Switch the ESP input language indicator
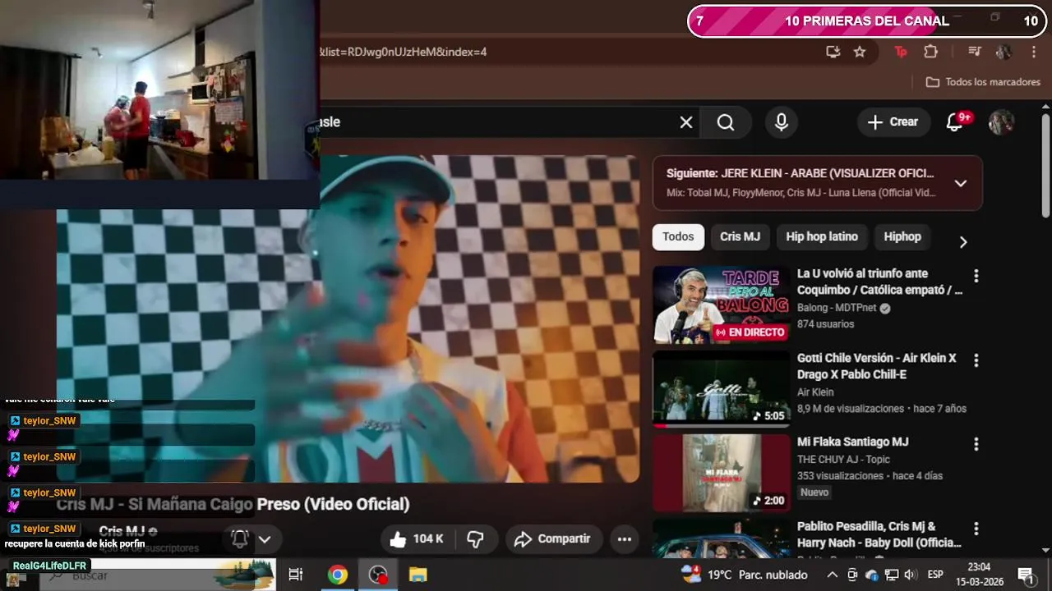 pyautogui.click(x=935, y=575)
